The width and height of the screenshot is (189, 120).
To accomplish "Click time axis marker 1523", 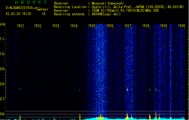I will 56,26.
